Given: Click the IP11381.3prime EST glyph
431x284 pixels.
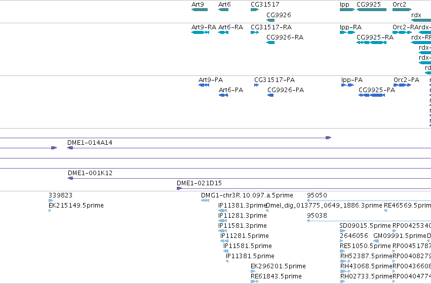Looking at the screenshot, I should pyautogui.click(x=223, y=211).
